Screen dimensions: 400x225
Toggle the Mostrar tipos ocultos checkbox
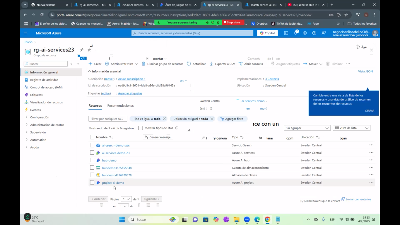pos(141,128)
